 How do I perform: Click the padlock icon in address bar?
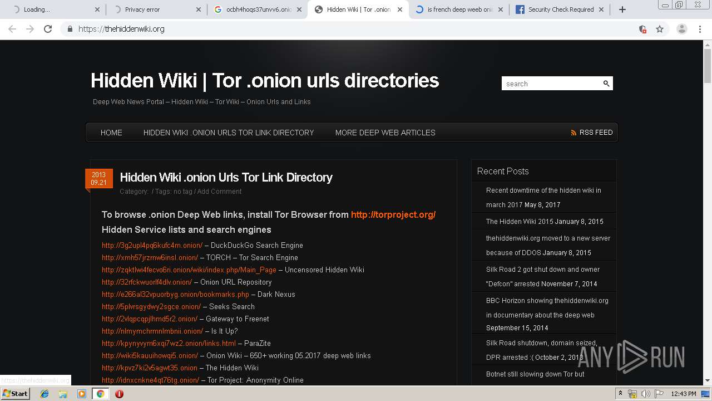click(70, 29)
